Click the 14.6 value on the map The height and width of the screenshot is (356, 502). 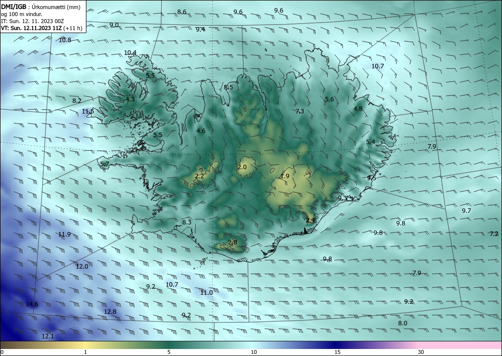click(32, 304)
